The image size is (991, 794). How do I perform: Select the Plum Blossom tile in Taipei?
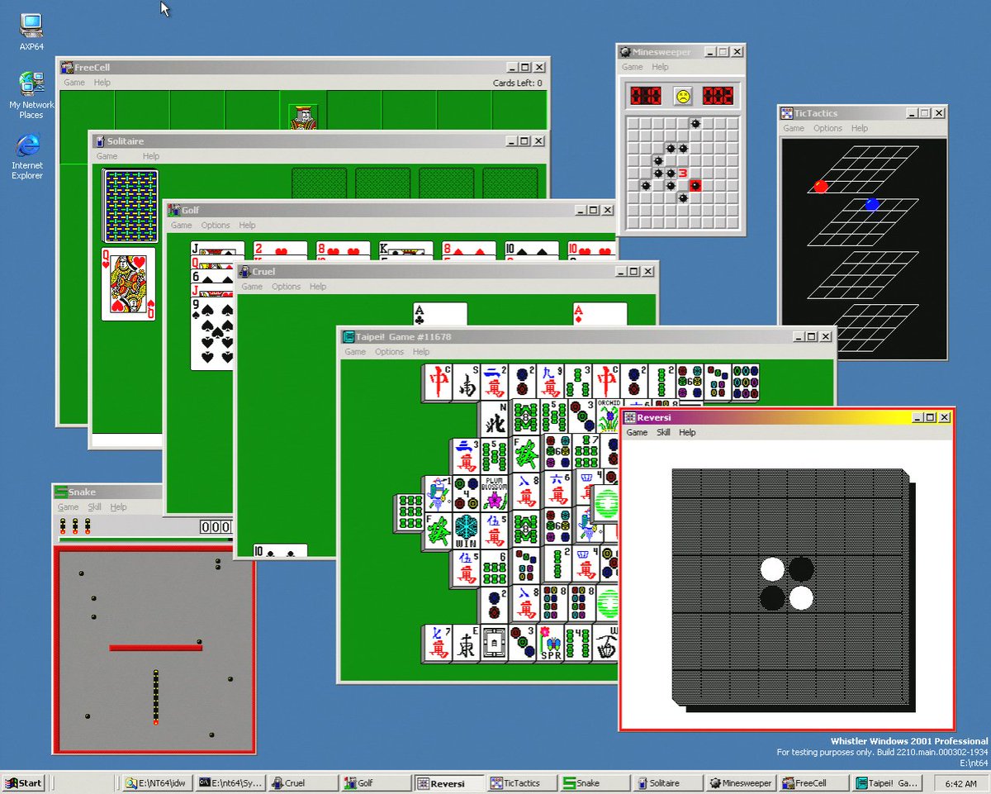pyautogui.click(x=494, y=492)
